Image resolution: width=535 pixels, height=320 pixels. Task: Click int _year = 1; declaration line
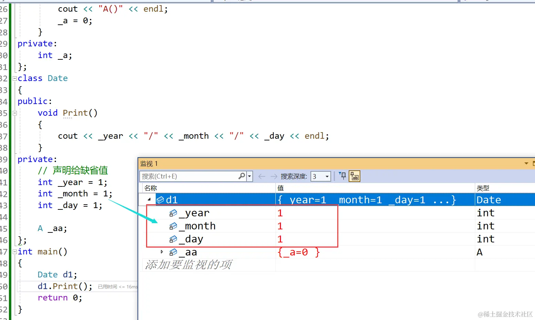[x=73, y=182]
